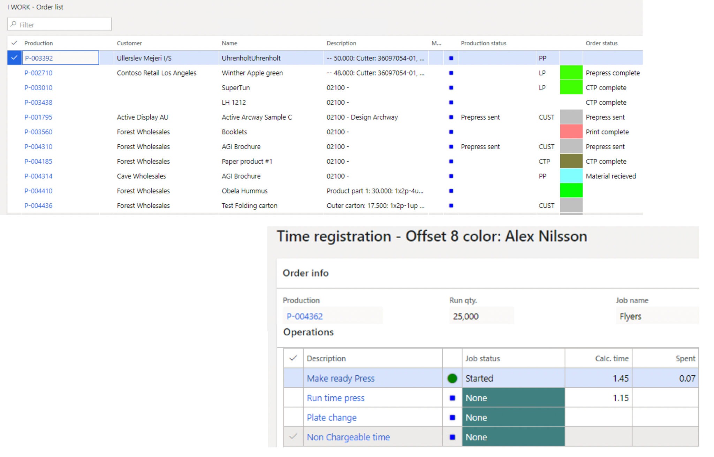
Task: Open production P-004362 link
Action: point(304,316)
